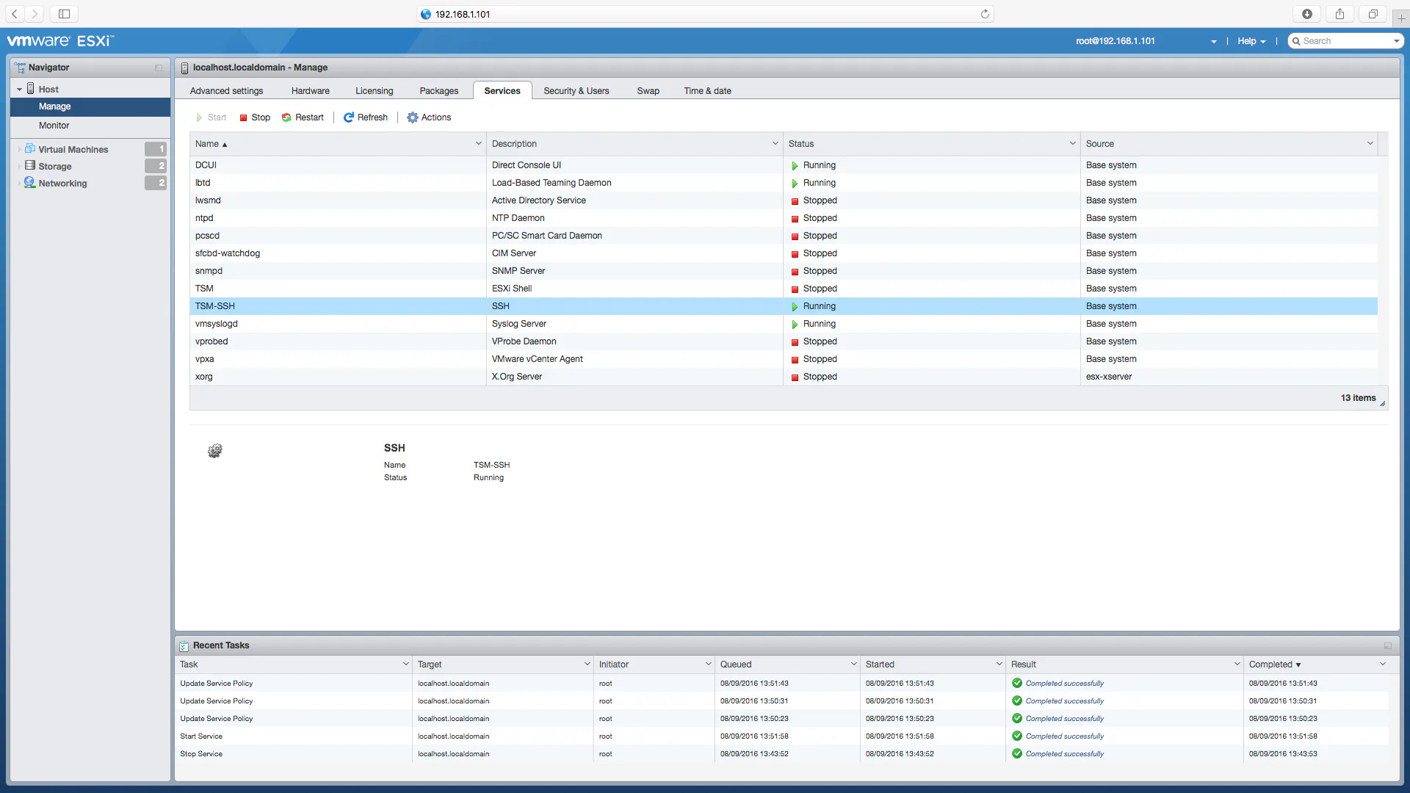The height and width of the screenshot is (793, 1410).
Task: Reload the page in address bar
Action: (985, 14)
